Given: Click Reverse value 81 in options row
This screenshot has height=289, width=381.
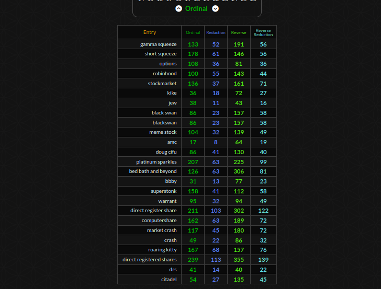Looking at the screenshot, I should click(x=239, y=64).
